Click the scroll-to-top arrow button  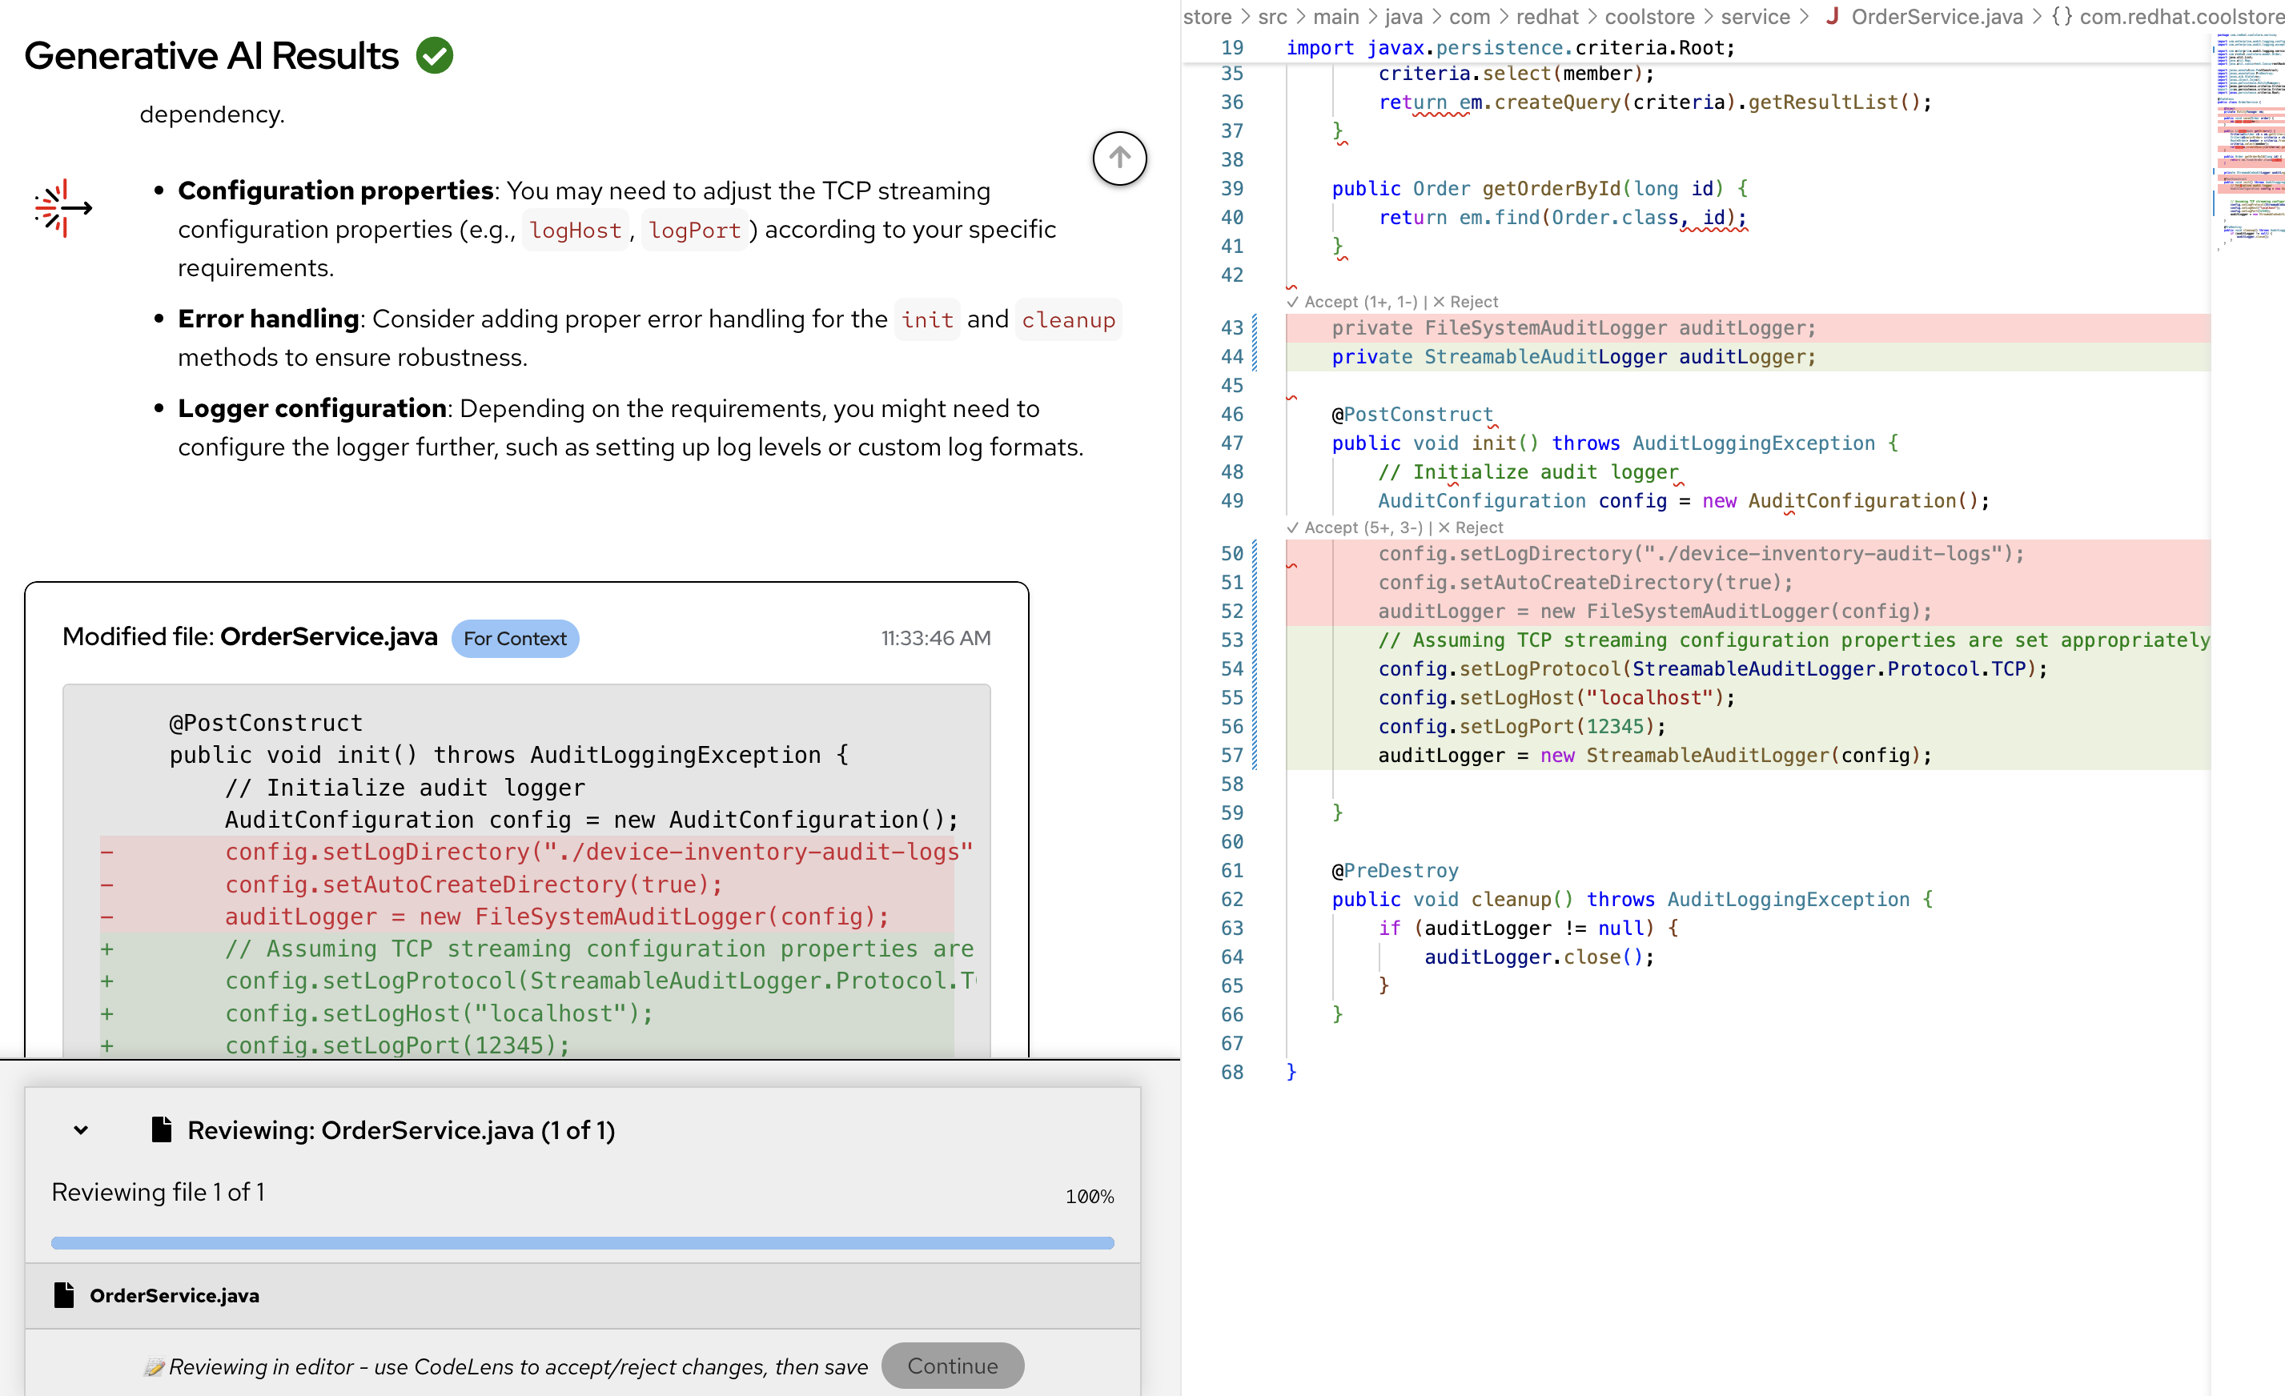tap(1119, 158)
